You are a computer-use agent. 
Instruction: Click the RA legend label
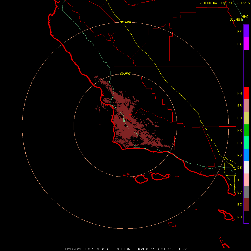(x=239, y=143)
